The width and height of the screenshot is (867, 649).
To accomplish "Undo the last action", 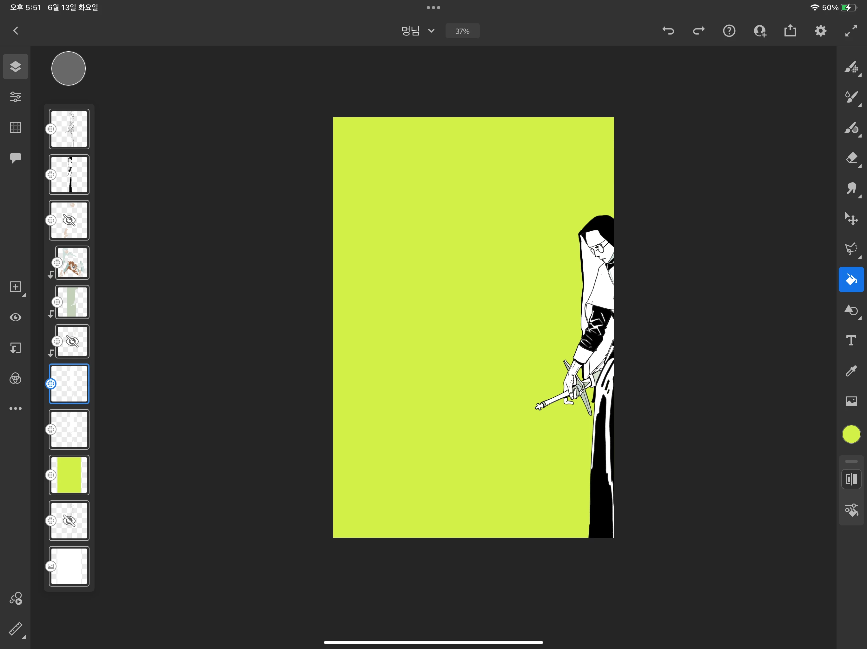I will [x=668, y=31].
